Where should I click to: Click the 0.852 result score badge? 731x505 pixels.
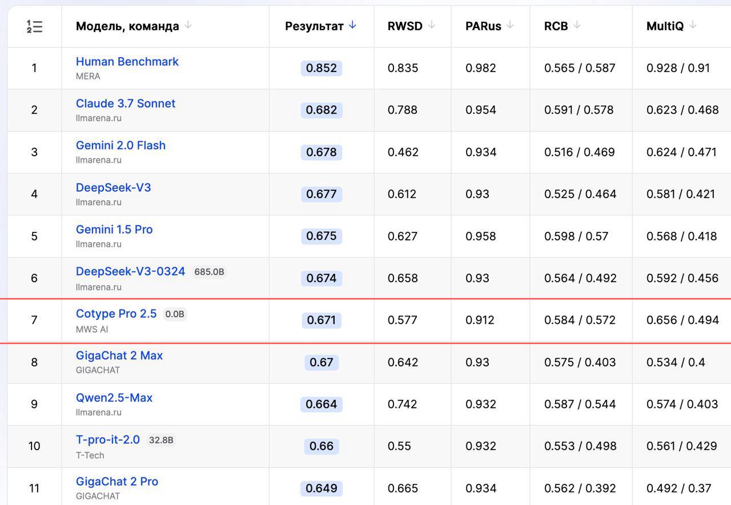(321, 68)
